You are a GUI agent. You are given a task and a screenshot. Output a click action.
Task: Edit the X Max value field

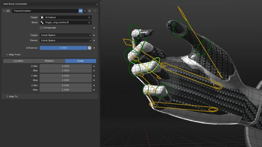pos(65,70)
